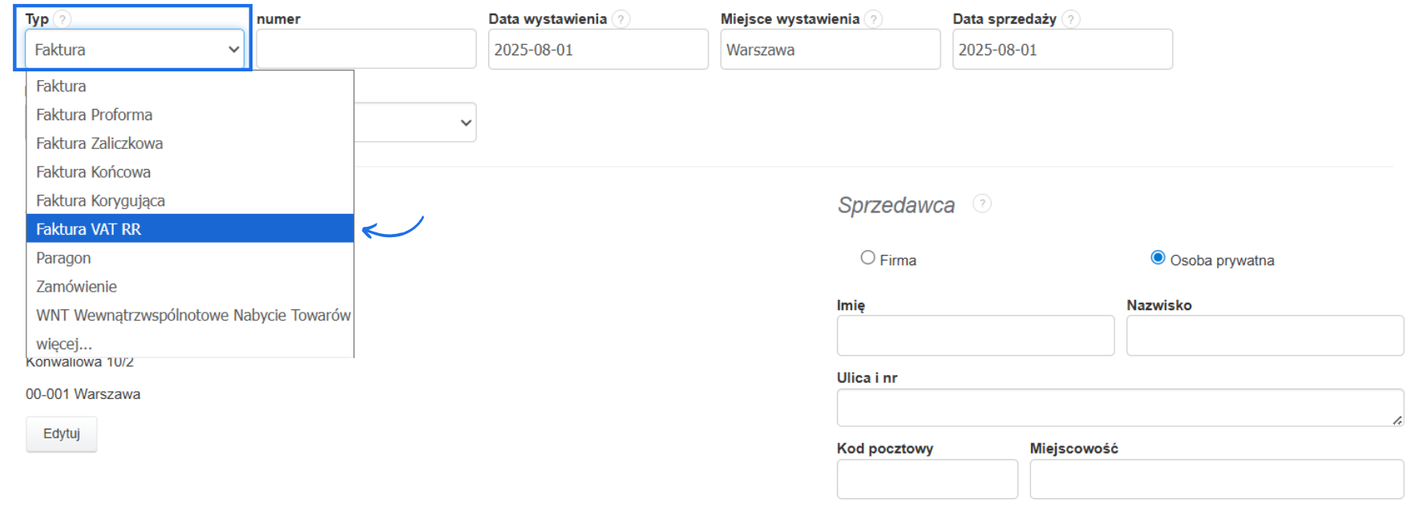Focus the Ulica i nr text area
The height and width of the screenshot is (512, 1415).
tap(1121, 408)
